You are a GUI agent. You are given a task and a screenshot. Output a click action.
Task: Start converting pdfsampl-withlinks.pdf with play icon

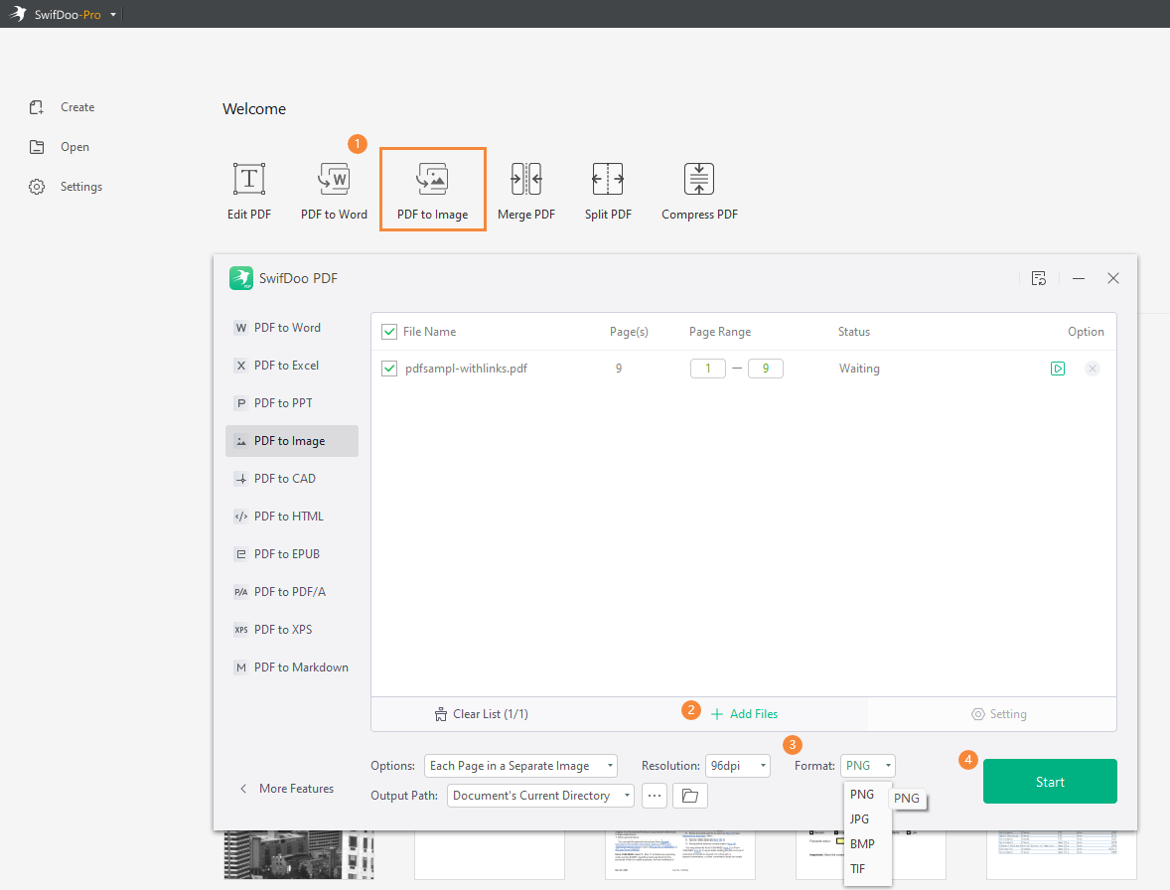click(1058, 369)
